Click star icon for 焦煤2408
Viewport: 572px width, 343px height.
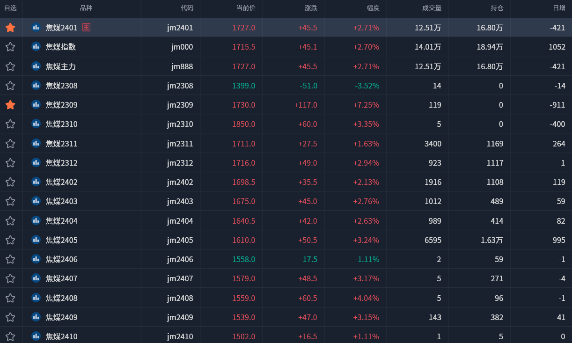coord(10,298)
